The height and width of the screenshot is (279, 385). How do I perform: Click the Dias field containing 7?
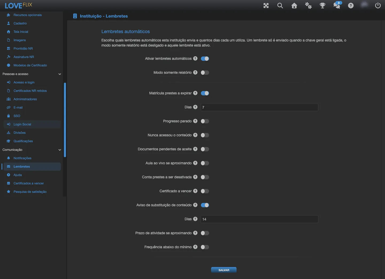[259, 107]
